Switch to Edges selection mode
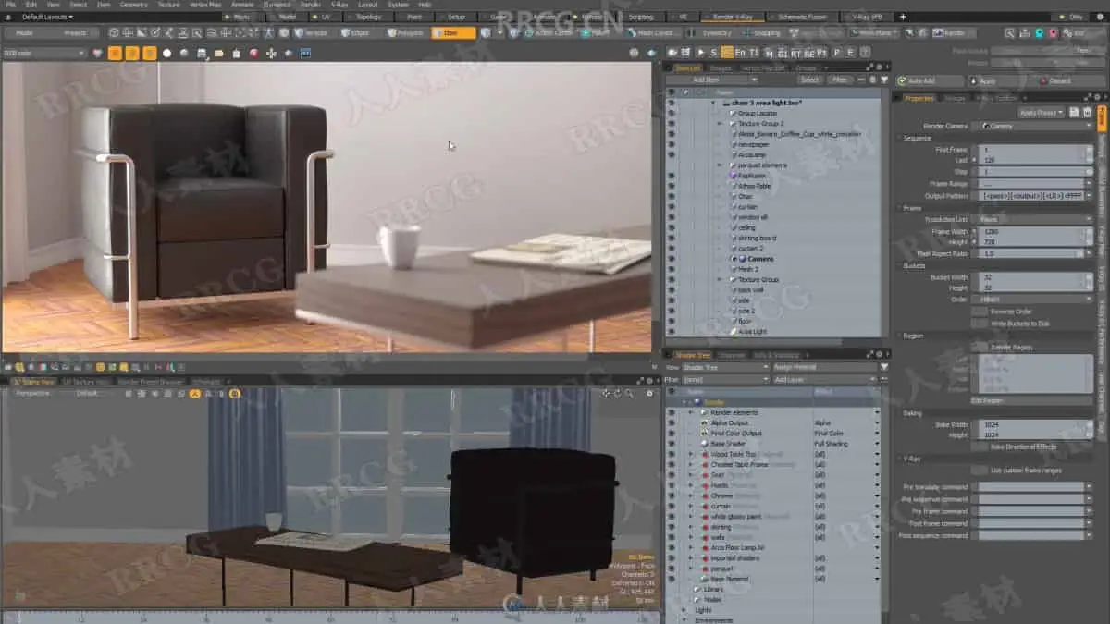 coord(355,33)
